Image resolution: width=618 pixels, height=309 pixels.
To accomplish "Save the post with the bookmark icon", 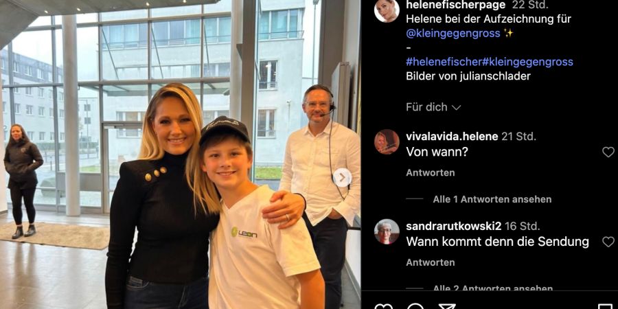I will point(606,307).
